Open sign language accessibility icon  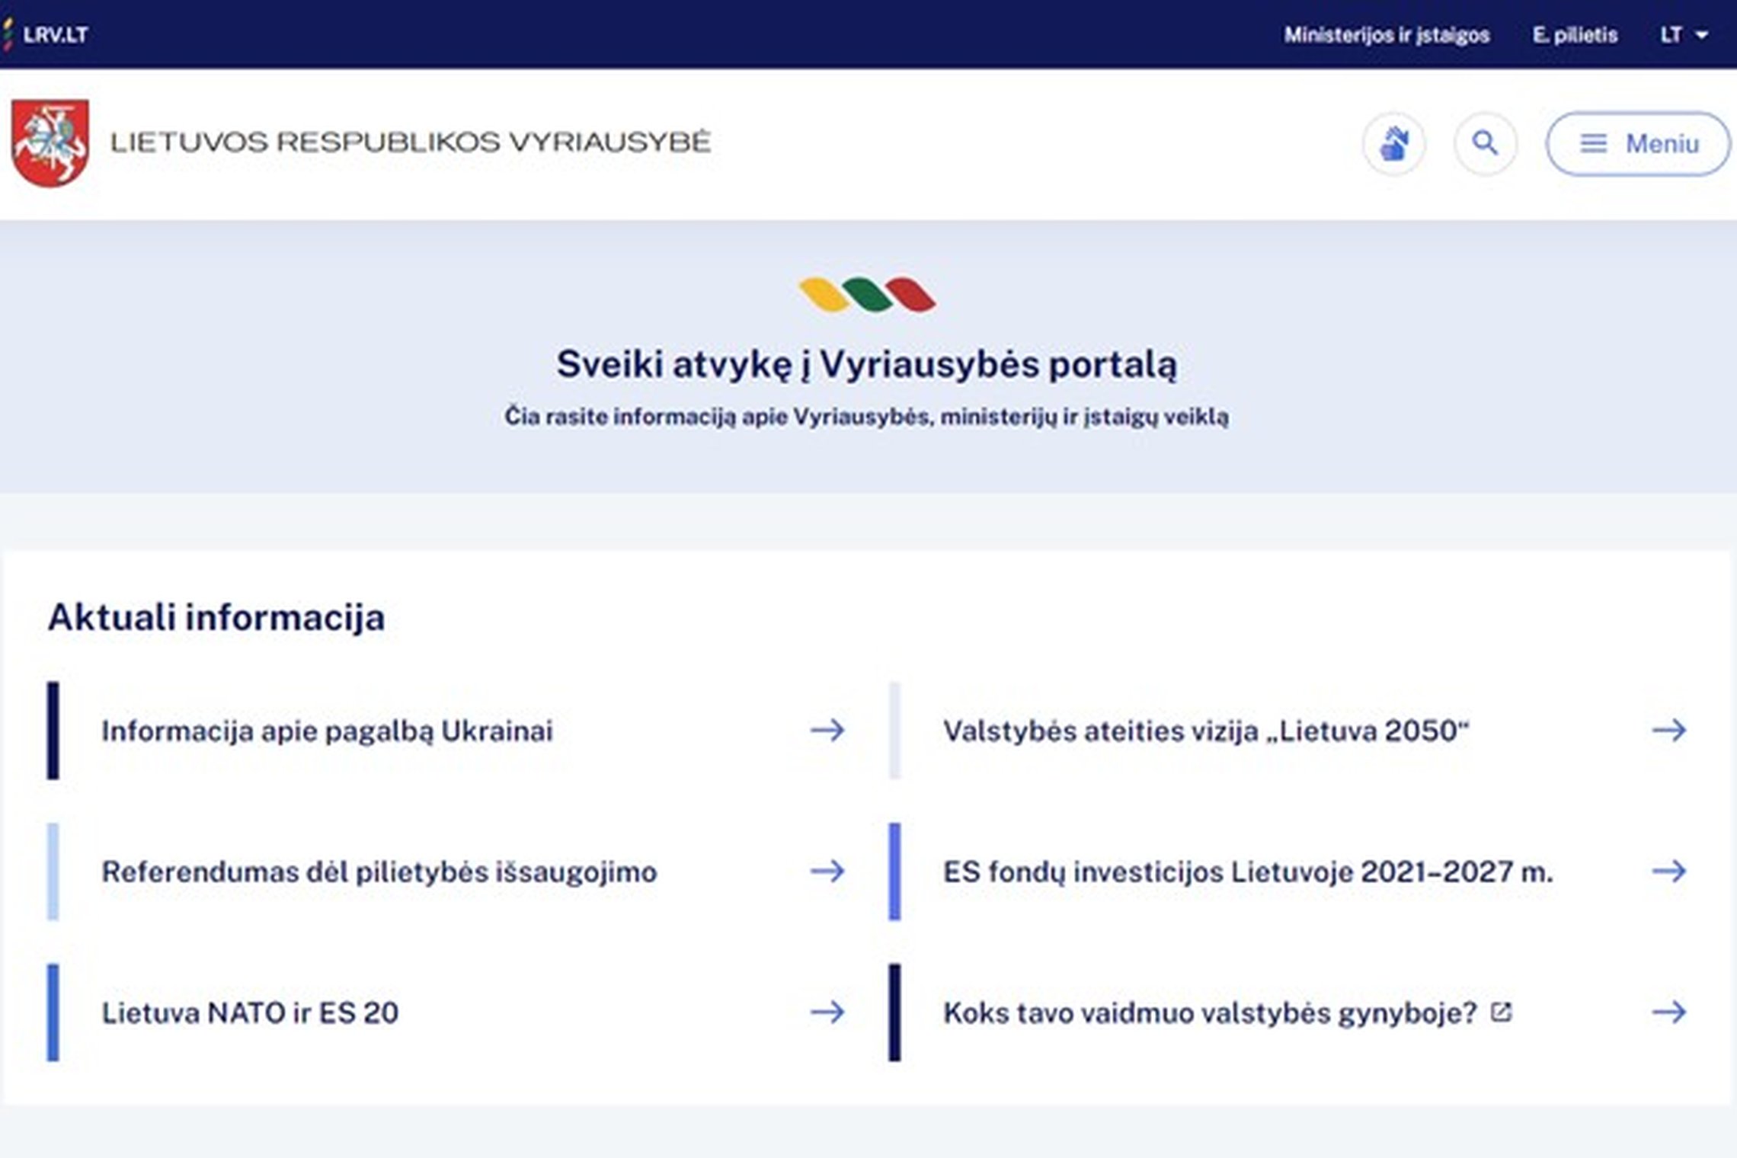(1394, 143)
